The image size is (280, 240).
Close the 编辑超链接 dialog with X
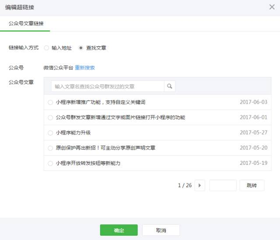[272, 7]
